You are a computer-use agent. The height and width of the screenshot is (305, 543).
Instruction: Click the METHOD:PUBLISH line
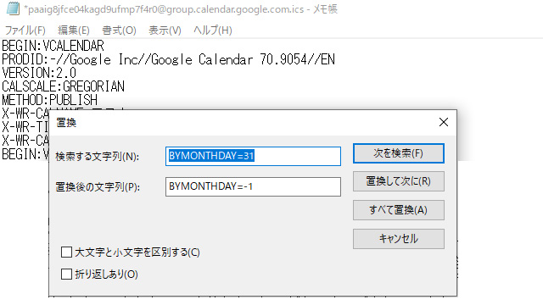click(x=49, y=100)
